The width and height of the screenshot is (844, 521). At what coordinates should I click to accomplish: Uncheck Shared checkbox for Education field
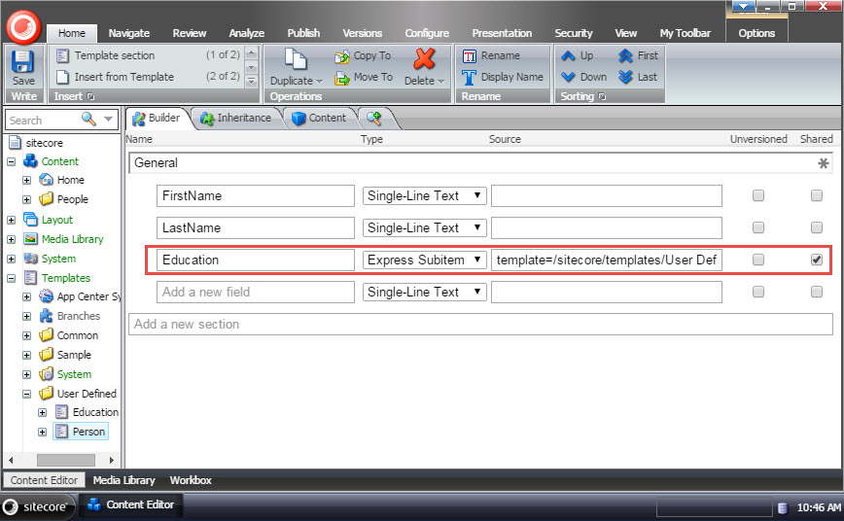tap(817, 260)
